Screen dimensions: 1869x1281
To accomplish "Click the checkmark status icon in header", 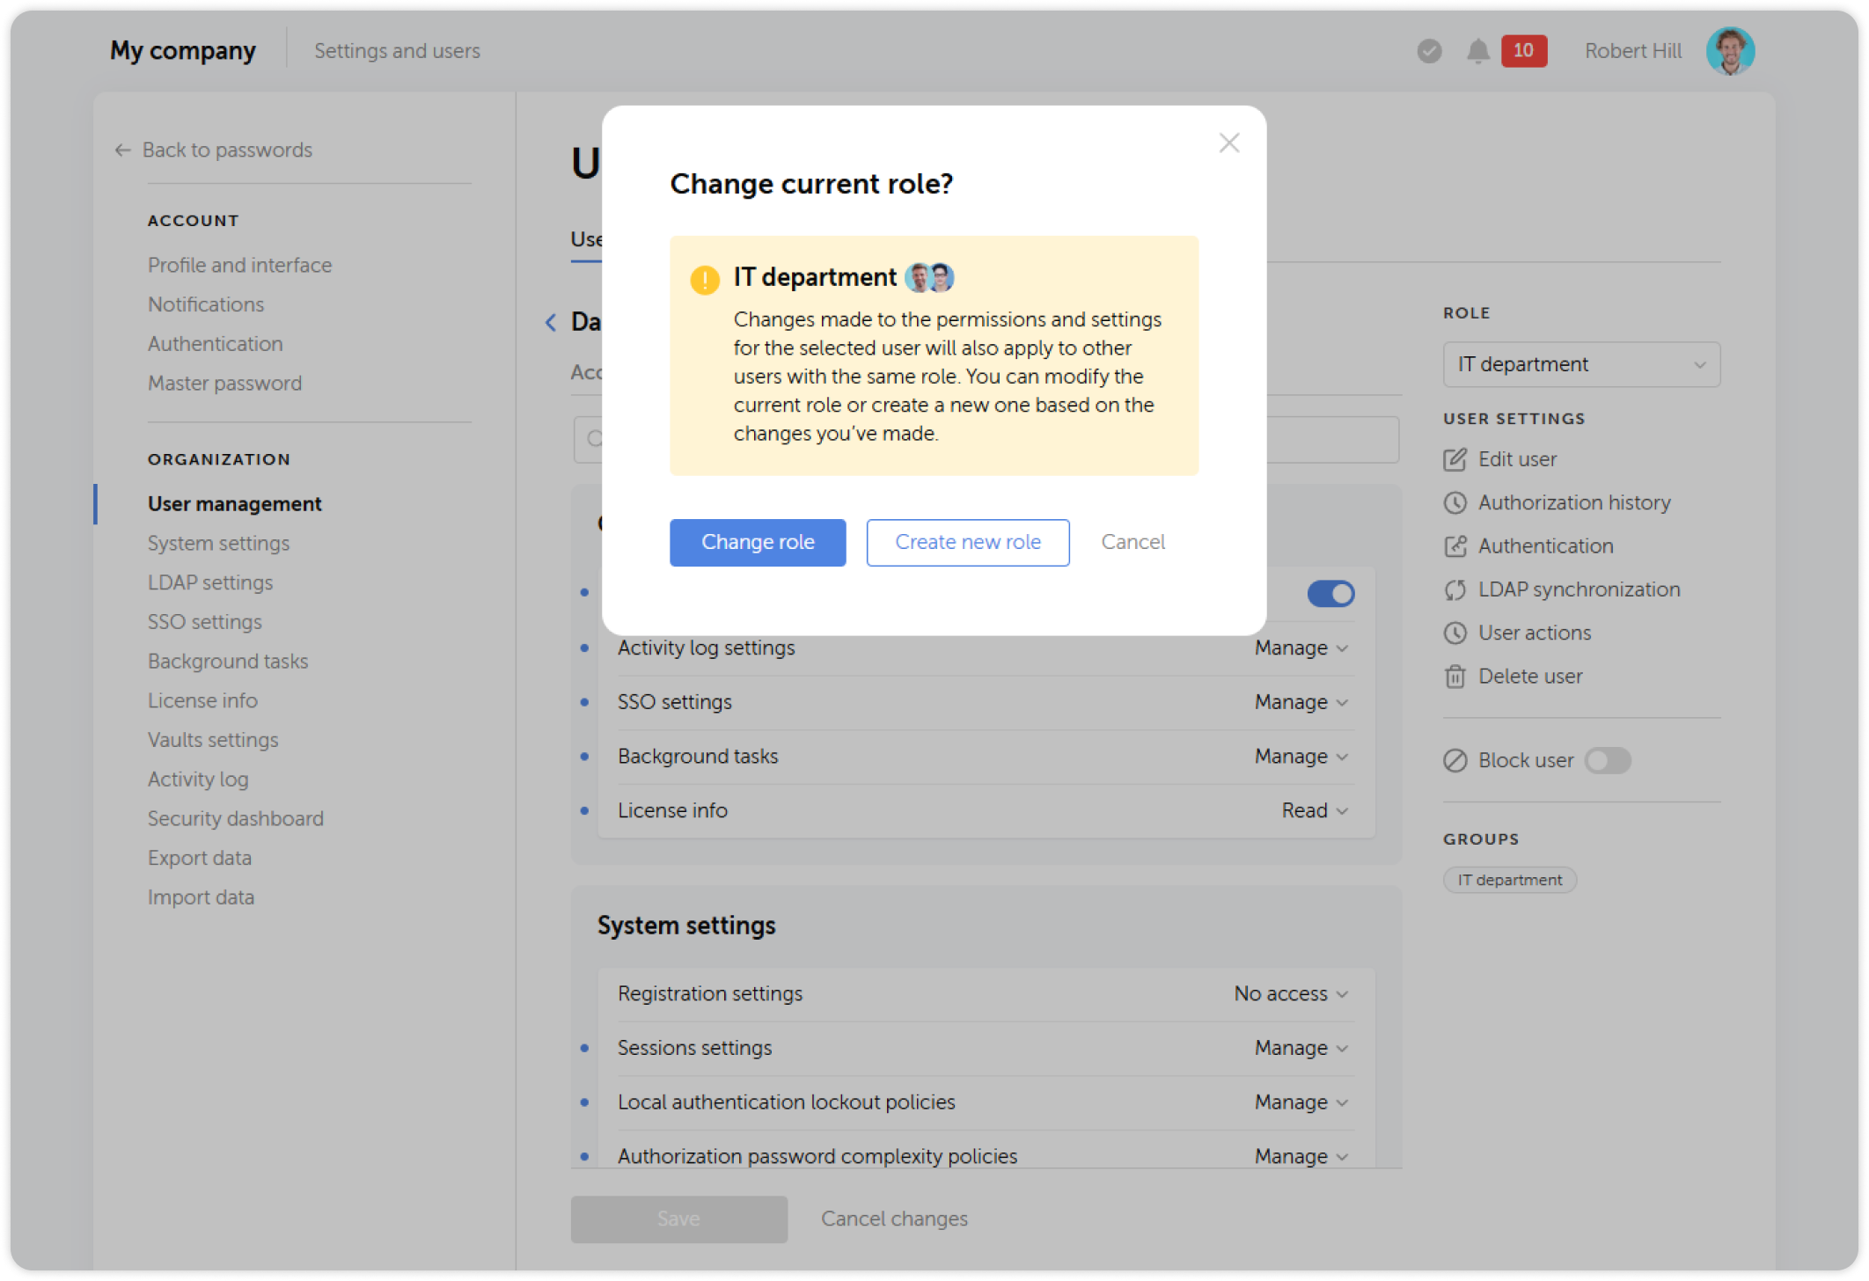I will coord(1427,51).
